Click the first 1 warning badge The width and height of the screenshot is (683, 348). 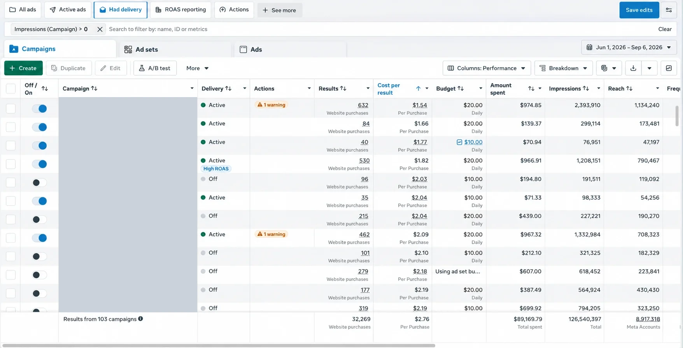point(271,105)
